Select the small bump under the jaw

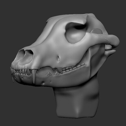(x=43, y=83)
